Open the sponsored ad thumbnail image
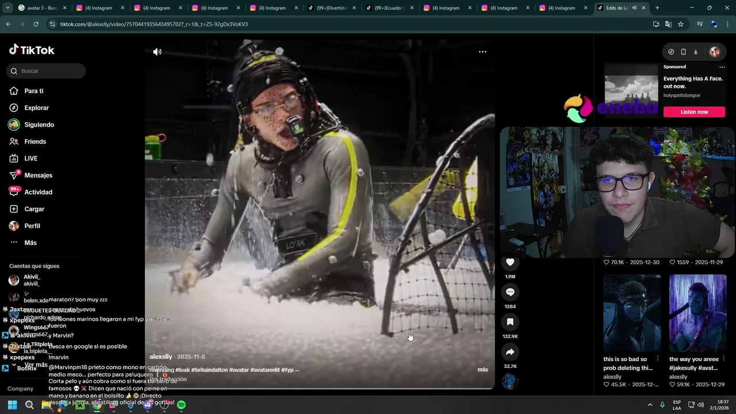Image resolution: width=736 pixels, height=414 pixels. 631,89
